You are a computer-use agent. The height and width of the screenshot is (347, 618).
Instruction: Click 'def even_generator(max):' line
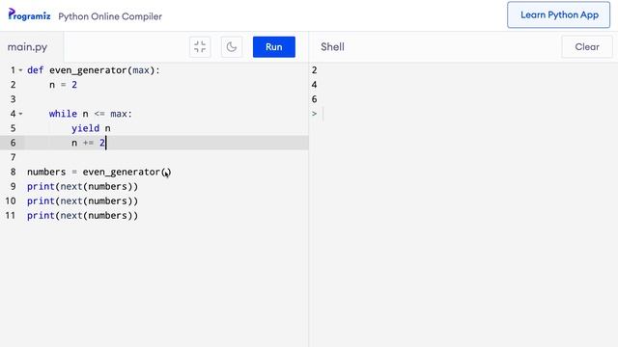point(94,70)
